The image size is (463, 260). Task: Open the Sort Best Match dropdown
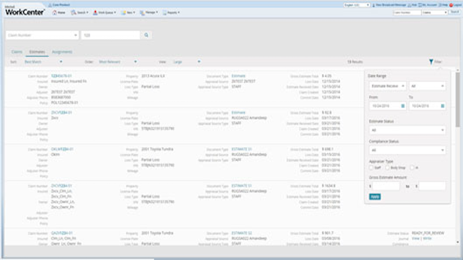44,62
